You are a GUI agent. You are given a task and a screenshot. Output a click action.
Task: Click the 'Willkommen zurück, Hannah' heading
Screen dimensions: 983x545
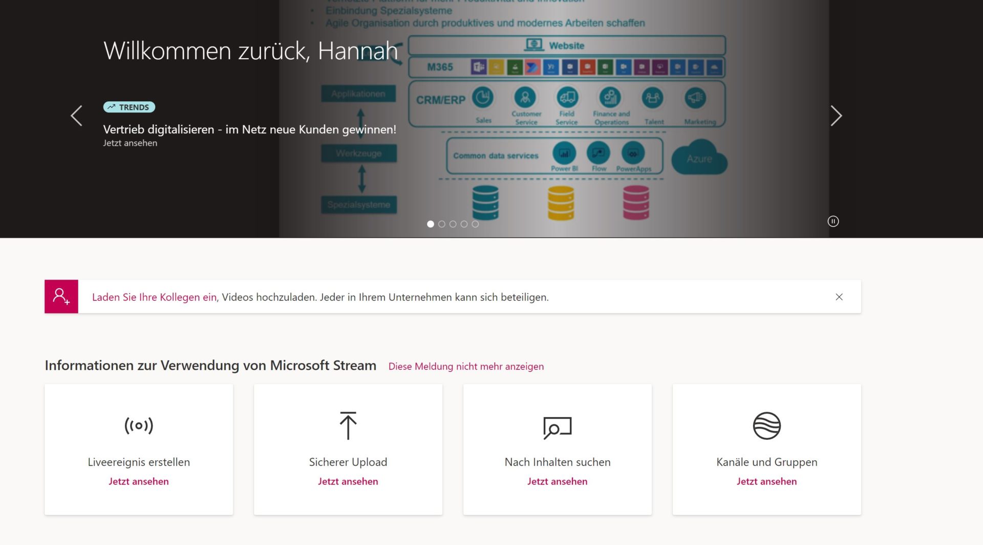[251, 51]
